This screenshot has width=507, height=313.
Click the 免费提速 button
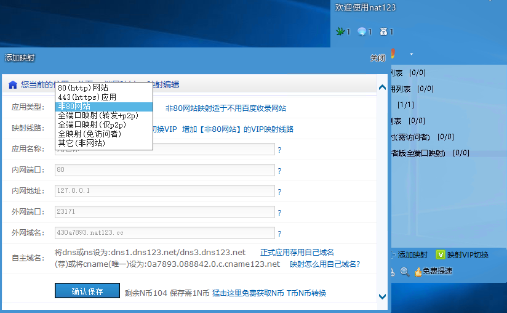pyautogui.click(x=437, y=271)
